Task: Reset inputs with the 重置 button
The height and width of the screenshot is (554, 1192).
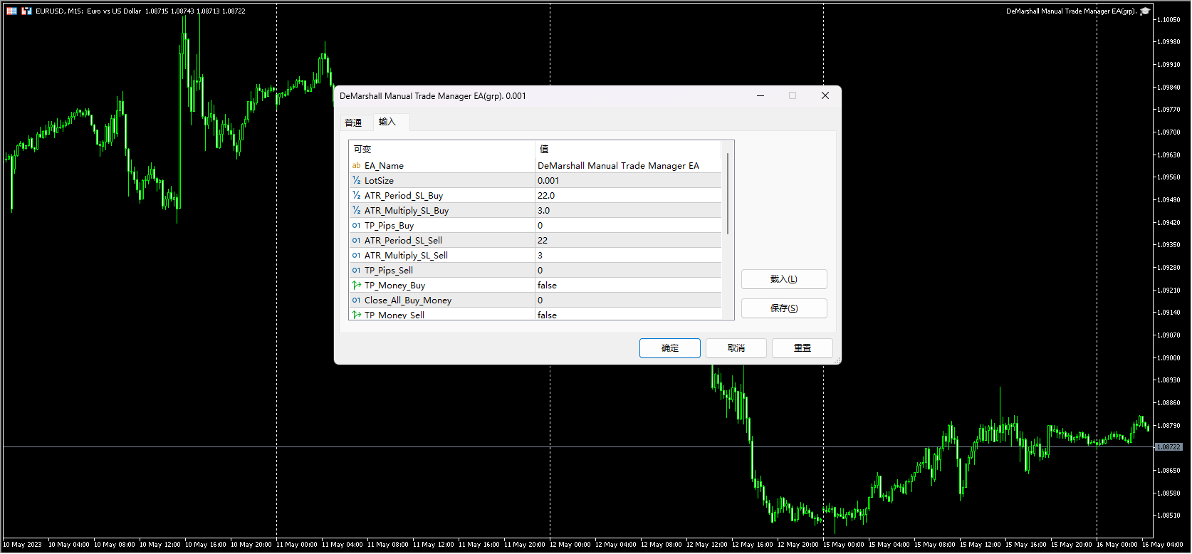Action: coord(802,348)
